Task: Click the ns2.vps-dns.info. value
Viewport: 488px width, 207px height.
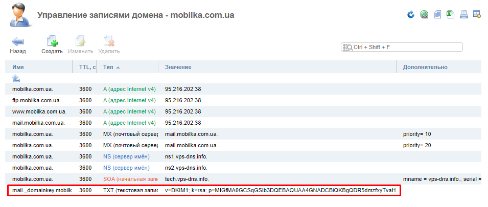Action: (186, 168)
